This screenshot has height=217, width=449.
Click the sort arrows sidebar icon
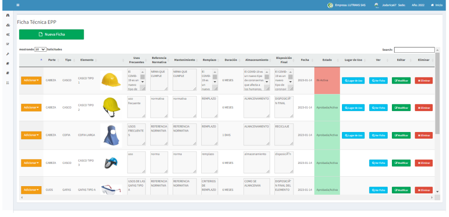pos(8,83)
